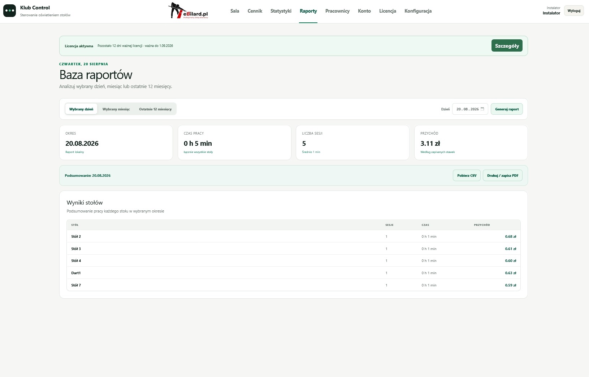Open the Sala menu

pos(235,11)
